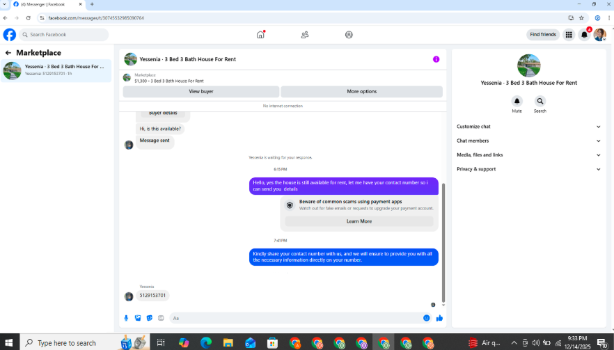The height and width of the screenshot is (350, 614).
Task: Reload the page in browser toolbar
Action: point(28,18)
